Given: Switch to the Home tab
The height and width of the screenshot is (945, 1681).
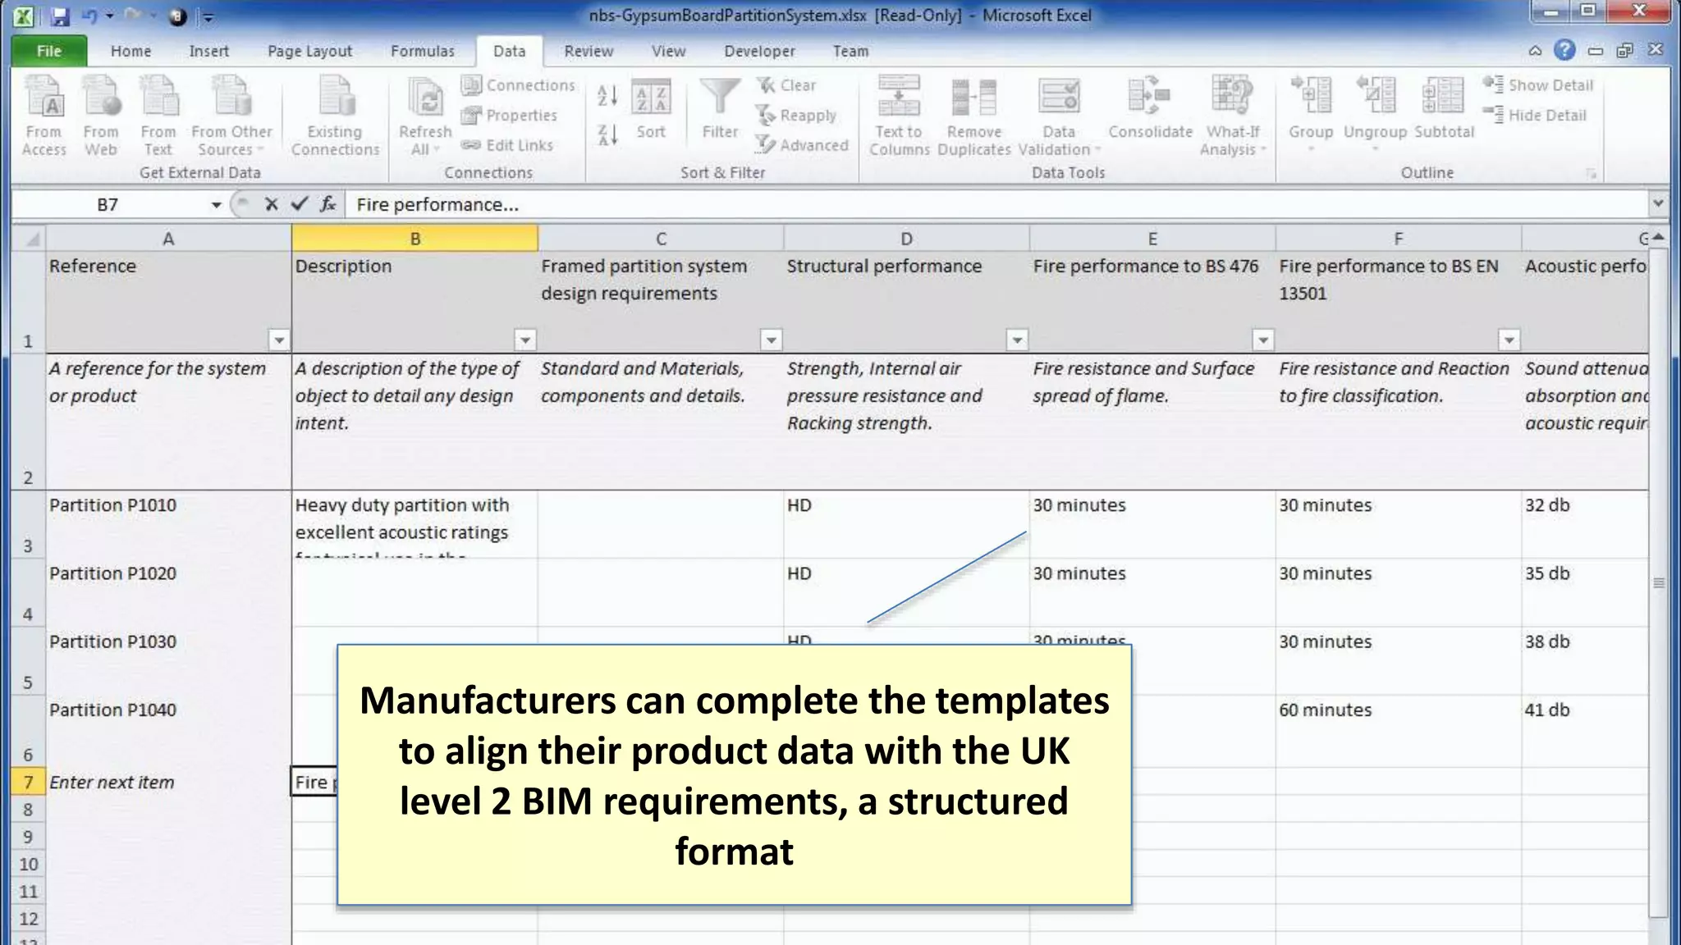Looking at the screenshot, I should [131, 51].
